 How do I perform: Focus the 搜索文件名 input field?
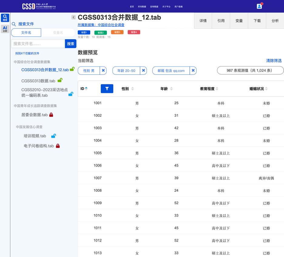(x=38, y=43)
